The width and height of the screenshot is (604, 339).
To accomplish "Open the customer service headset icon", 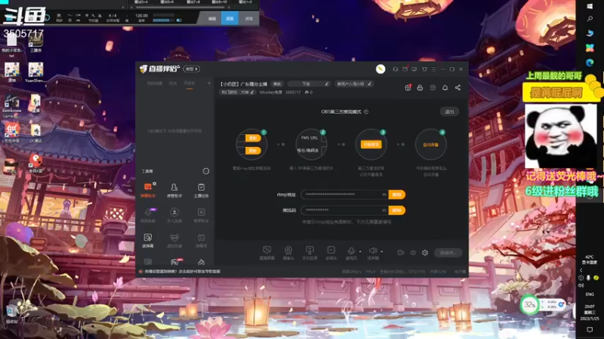I will click(395, 69).
